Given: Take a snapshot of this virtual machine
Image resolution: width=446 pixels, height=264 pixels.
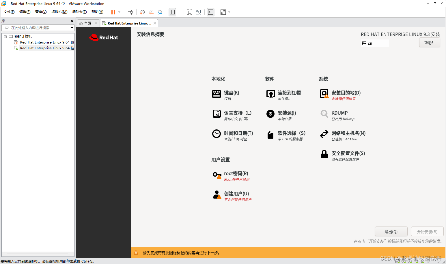Looking at the screenshot, I should (x=142, y=12).
